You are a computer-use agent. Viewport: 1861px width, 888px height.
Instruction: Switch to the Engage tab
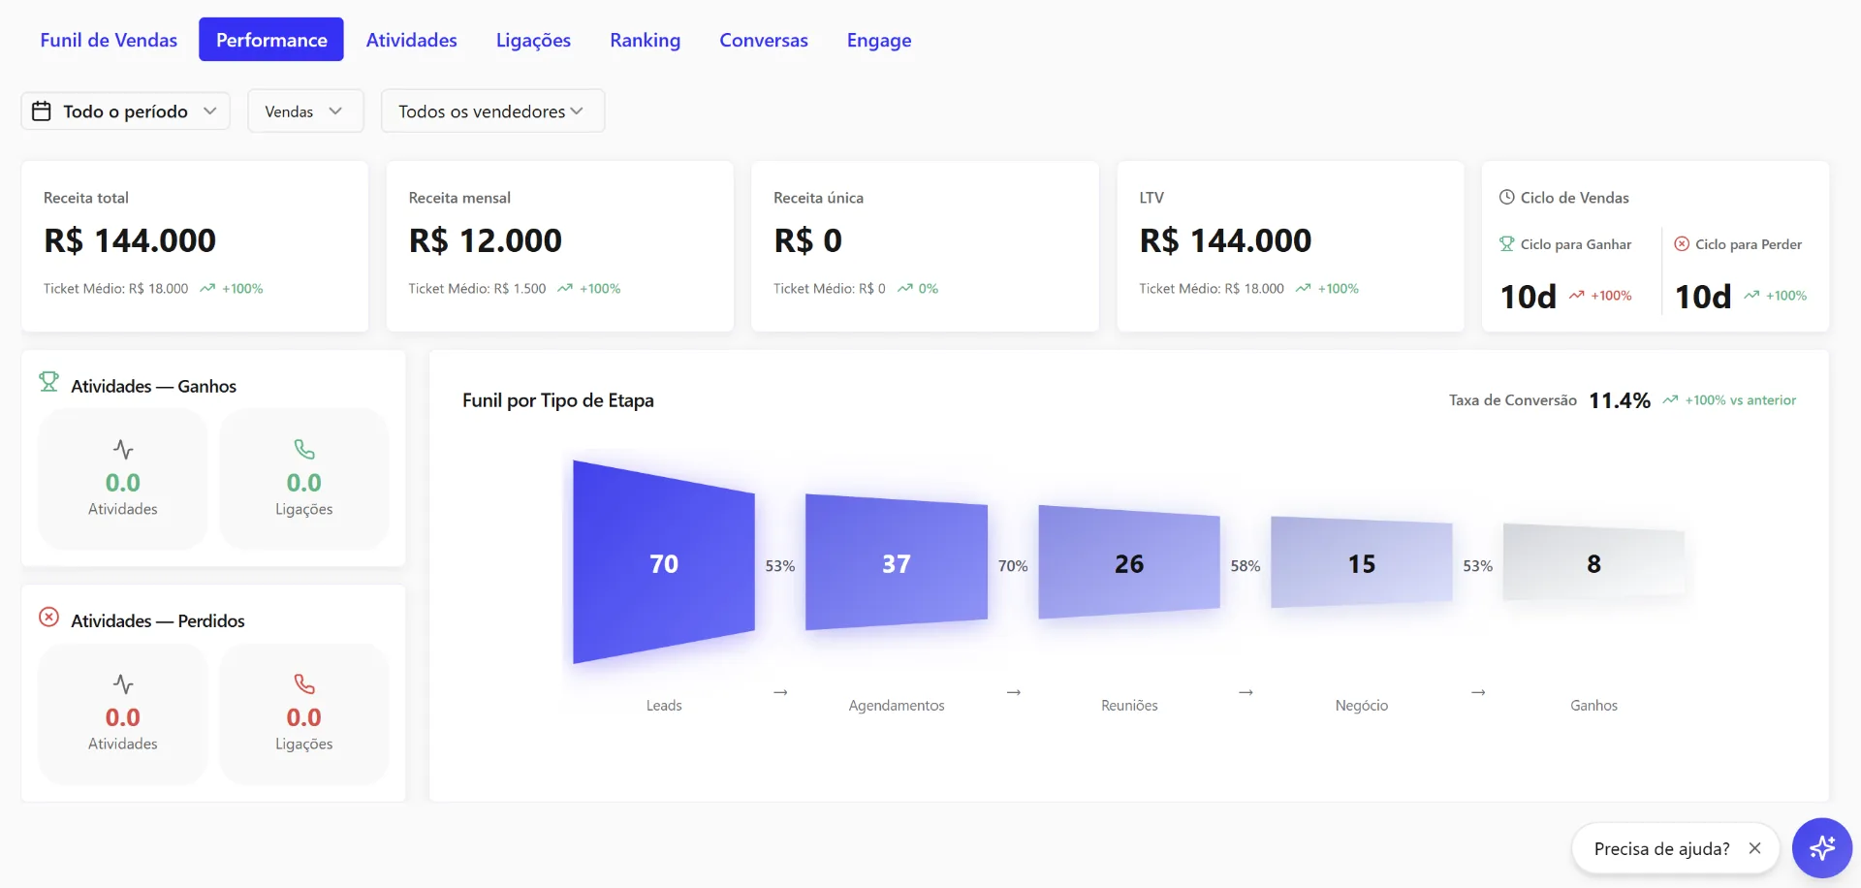(879, 40)
